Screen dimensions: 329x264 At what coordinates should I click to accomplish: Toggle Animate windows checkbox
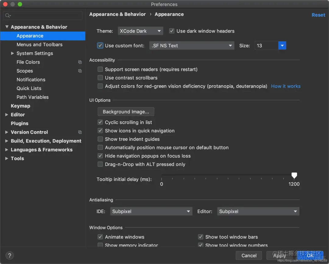tap(100, 237)
